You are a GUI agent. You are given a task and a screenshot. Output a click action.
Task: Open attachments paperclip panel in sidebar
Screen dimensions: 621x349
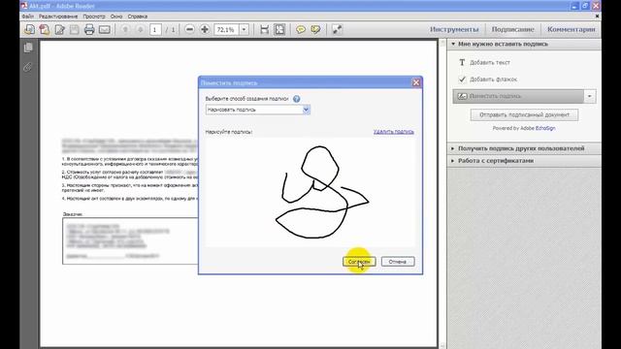pos(28,67)
